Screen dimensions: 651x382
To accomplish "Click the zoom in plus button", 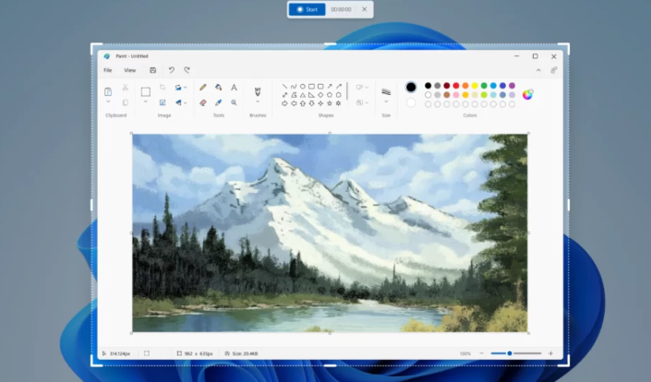I will point(550,353).
